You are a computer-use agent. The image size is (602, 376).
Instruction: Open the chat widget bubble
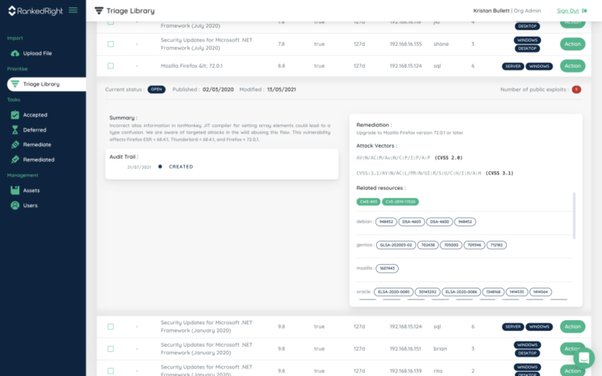pyautogui.click(x=584, y=358)
